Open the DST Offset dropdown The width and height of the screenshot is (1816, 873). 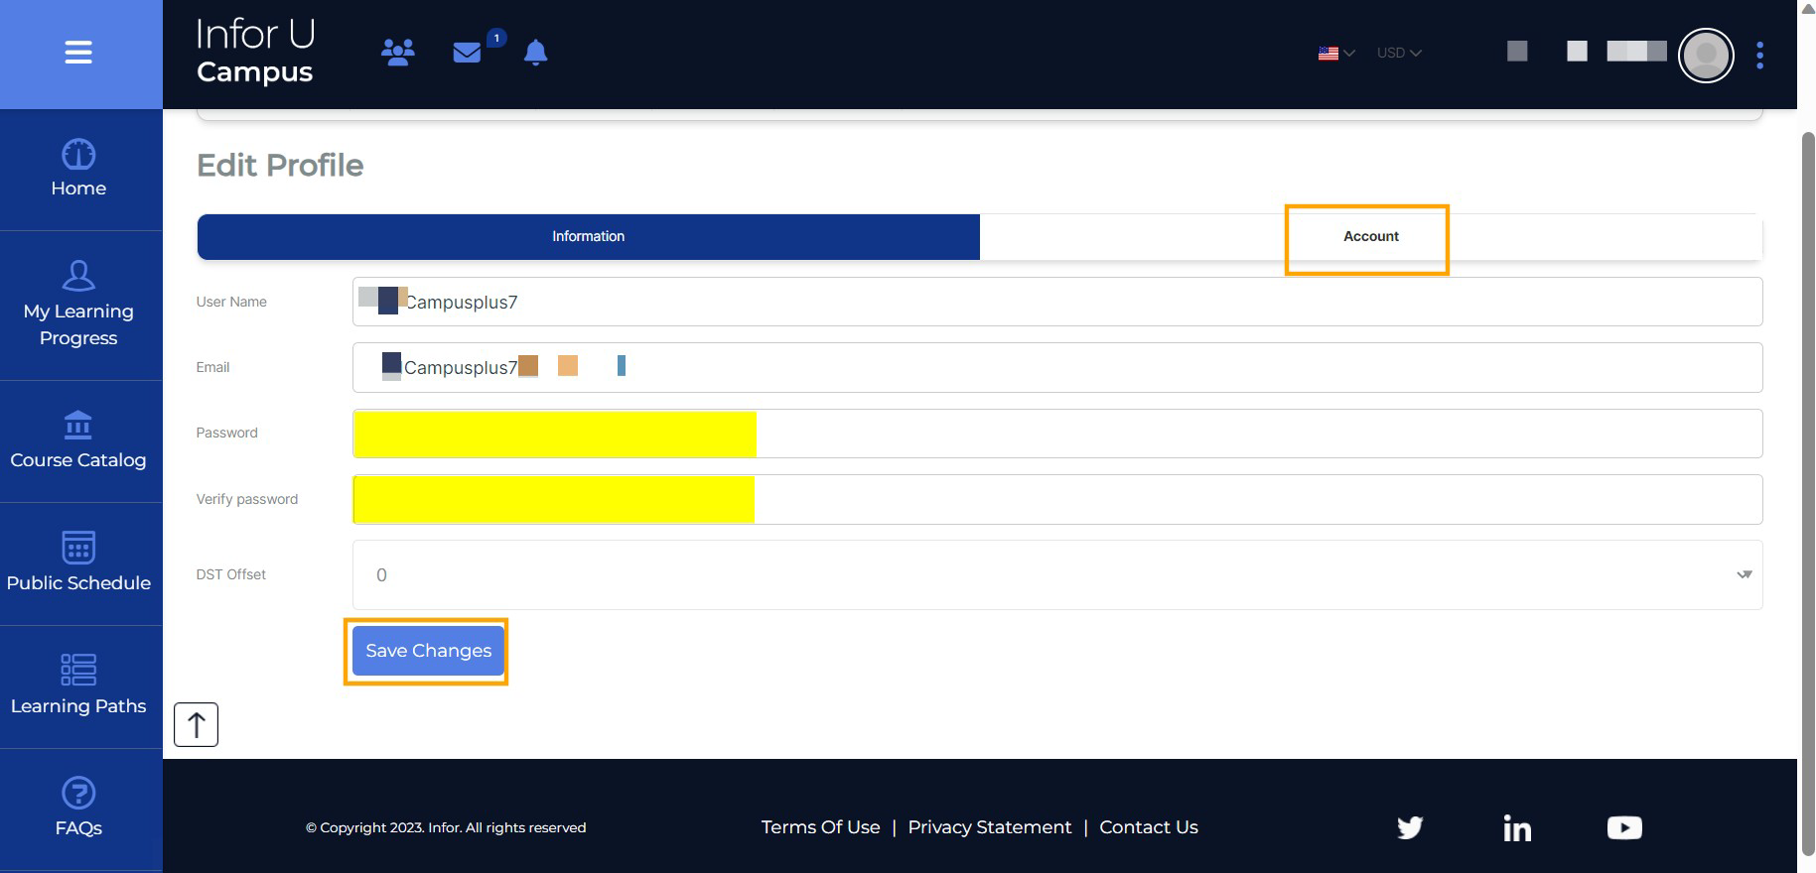[x=1056, y=575]
